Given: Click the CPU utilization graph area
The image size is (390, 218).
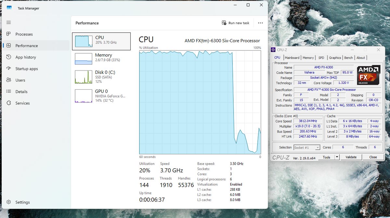Looking at the screenshot, I should (200, 102).
